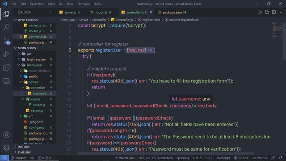Switch the git branch from master
This screenshot has height=161, width=286.
coord(19,158)
